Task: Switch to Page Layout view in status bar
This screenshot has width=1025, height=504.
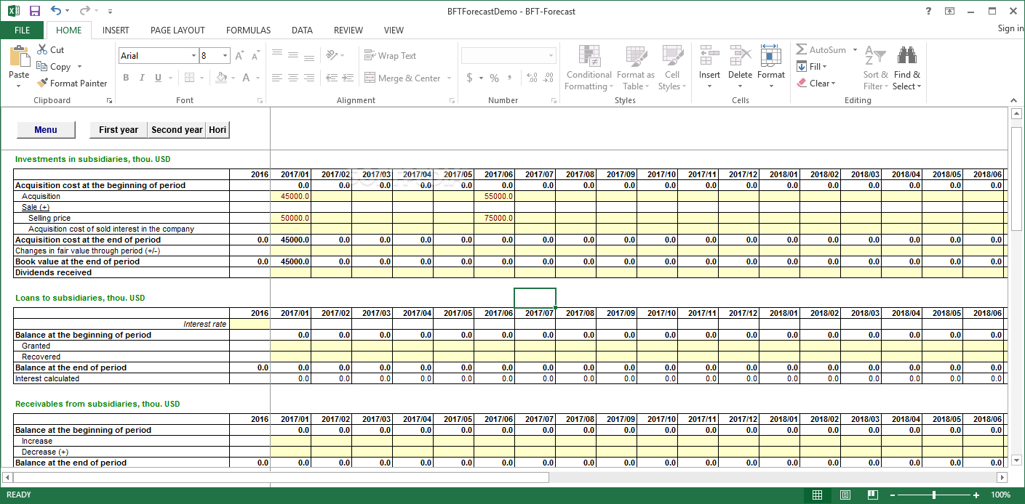Action: click(845, 495)
